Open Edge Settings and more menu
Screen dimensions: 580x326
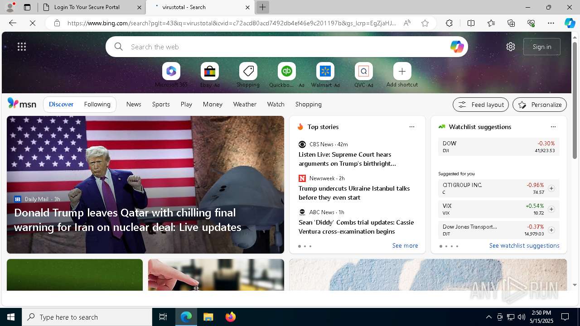551,23
